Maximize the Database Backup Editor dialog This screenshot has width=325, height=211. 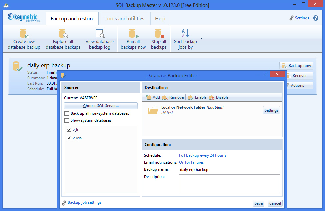point(266,74)
